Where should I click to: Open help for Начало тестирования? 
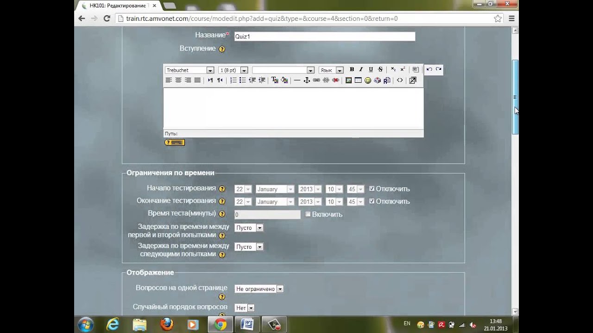click(x=222, y=189)
